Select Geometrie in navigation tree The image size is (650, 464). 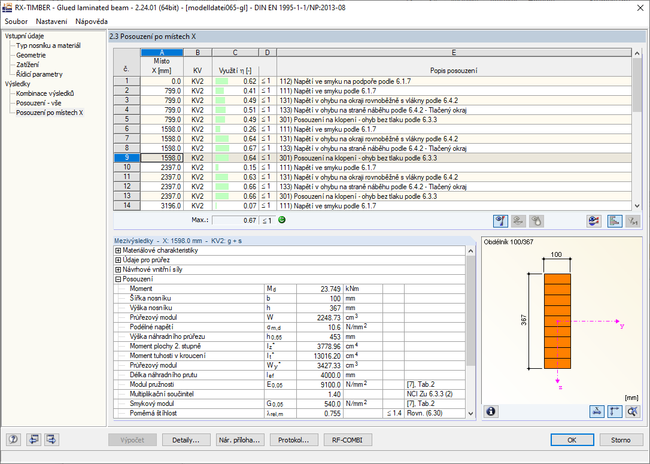(x=31, y=55)
